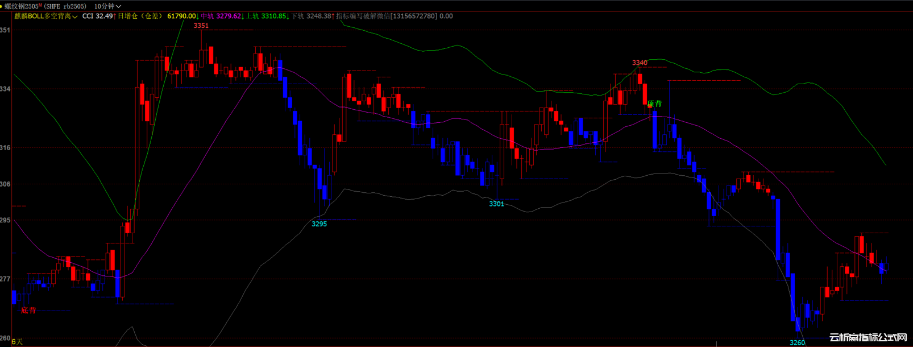Viewport: 913px width, 347px height.
Task: Click the yellow dot beside the contract name
Action: point(2,6)
